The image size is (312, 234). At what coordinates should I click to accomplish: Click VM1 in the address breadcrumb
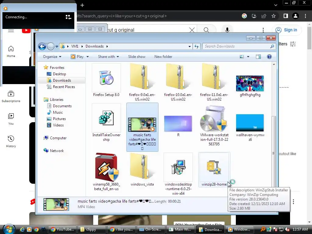click(75, 46)
